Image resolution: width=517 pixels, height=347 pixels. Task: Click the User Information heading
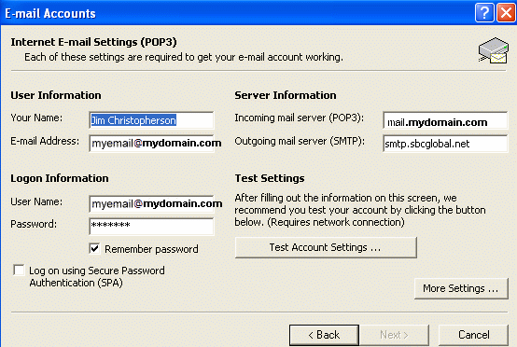coord(56,95)
